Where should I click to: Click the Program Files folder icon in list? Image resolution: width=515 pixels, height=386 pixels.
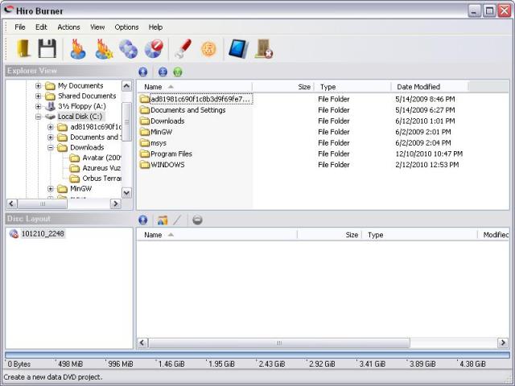145,154
